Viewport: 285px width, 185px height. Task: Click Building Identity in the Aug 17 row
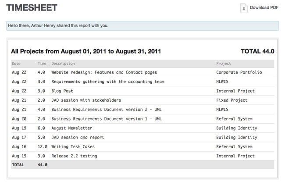pyautogui.click(x=237, y=137)
